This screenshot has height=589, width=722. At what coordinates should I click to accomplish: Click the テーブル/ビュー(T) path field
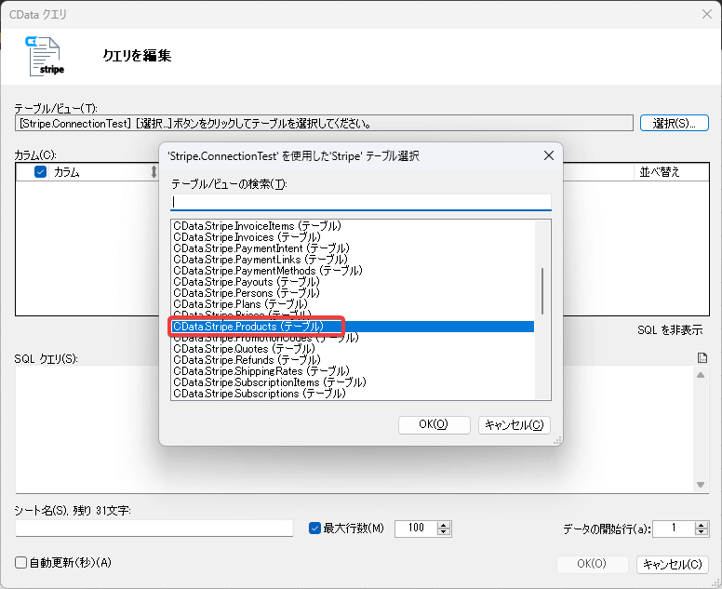click(324, 124)
